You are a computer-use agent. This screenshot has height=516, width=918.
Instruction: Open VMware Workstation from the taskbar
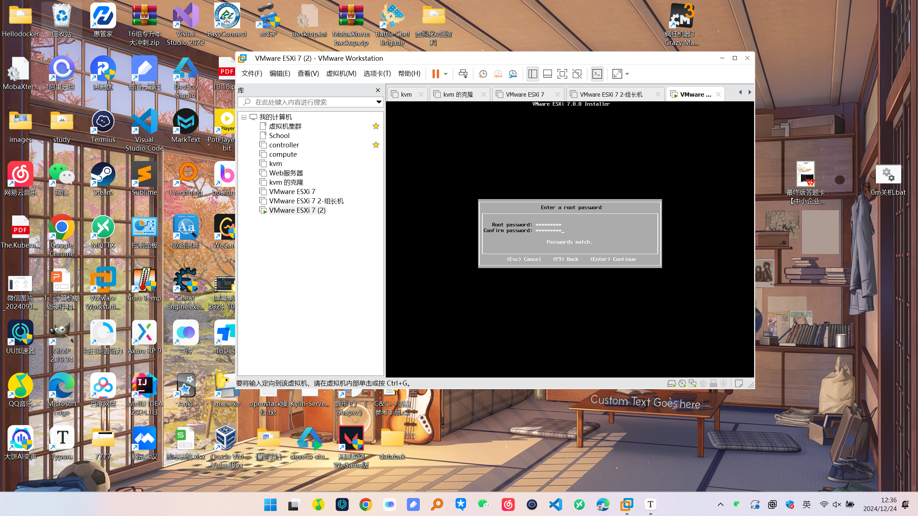click(627, 505)
